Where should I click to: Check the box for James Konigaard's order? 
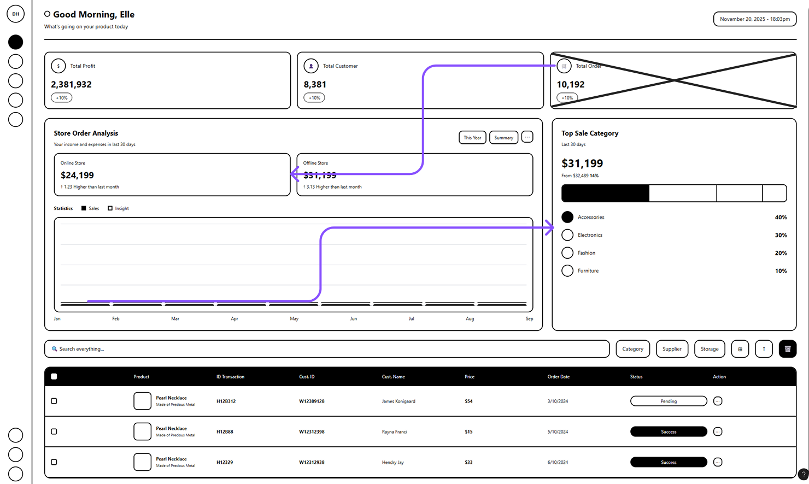click(54, 401)
